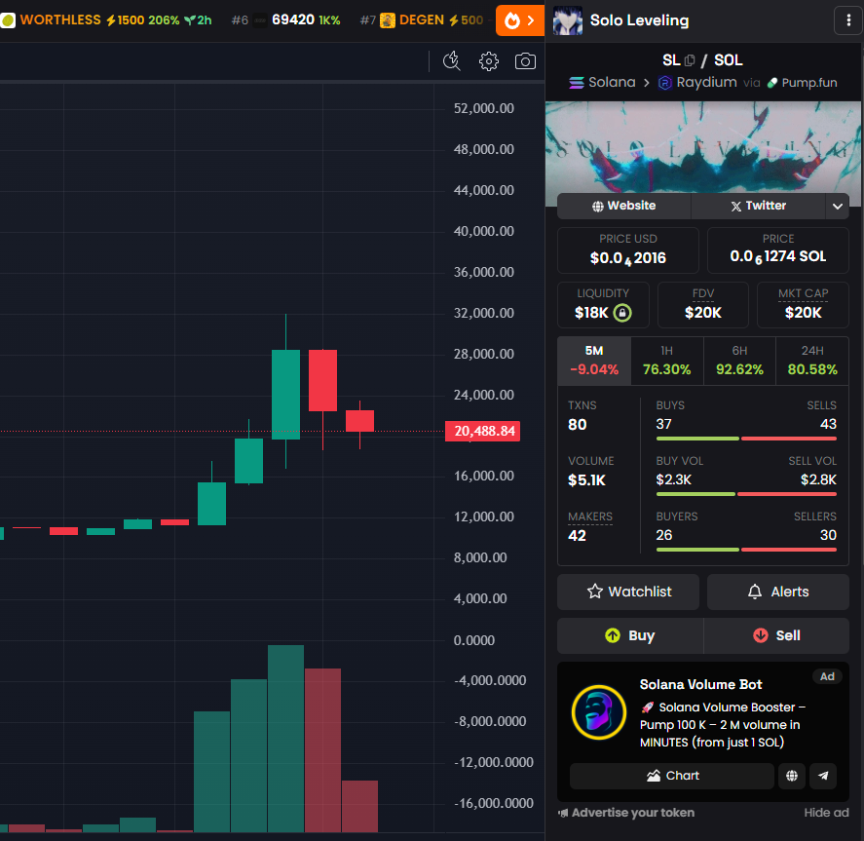Click the TXNS count 80
This screenshot has height=841, width=864.
[x=578, y=424]
